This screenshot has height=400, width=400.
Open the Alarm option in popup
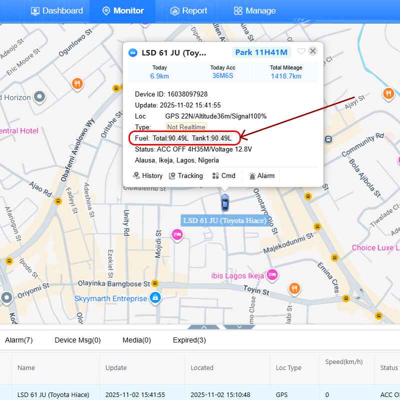tap(261, 175)
